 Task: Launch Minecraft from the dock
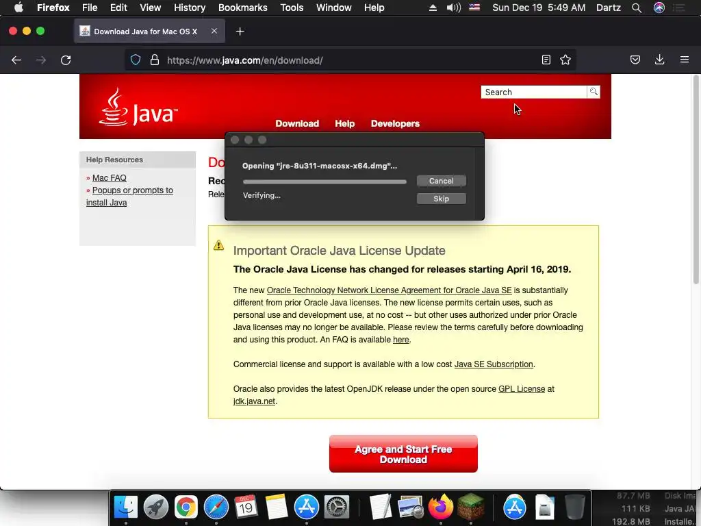[x=470, y=507]
